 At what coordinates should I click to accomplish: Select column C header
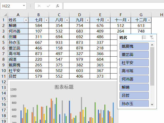59,15
